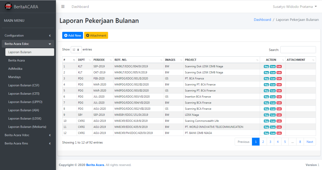322x170 pixels.
Task: Click Edit badge for Scaning Commonwealth Life row
Action: [279, 121]
